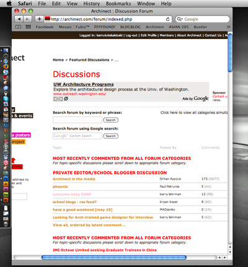Open iChat speech bubble in Dock
The image size is (248, 267).
click(x=6, y=88)
